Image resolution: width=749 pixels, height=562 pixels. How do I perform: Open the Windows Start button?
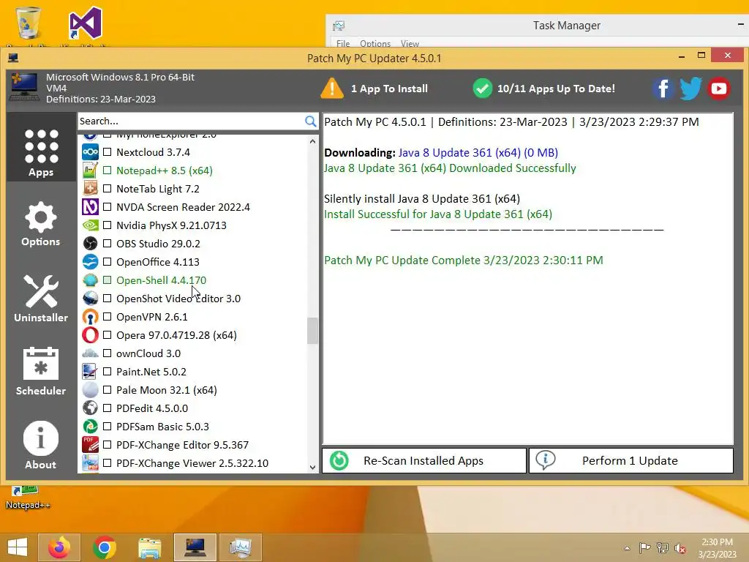[18, 547]
